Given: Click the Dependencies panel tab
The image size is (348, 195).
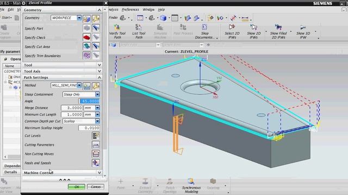Looking at the screenshot, I should [13, 166].
